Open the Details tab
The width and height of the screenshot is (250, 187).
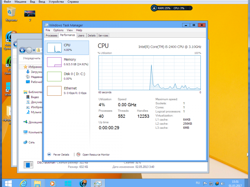92,36
